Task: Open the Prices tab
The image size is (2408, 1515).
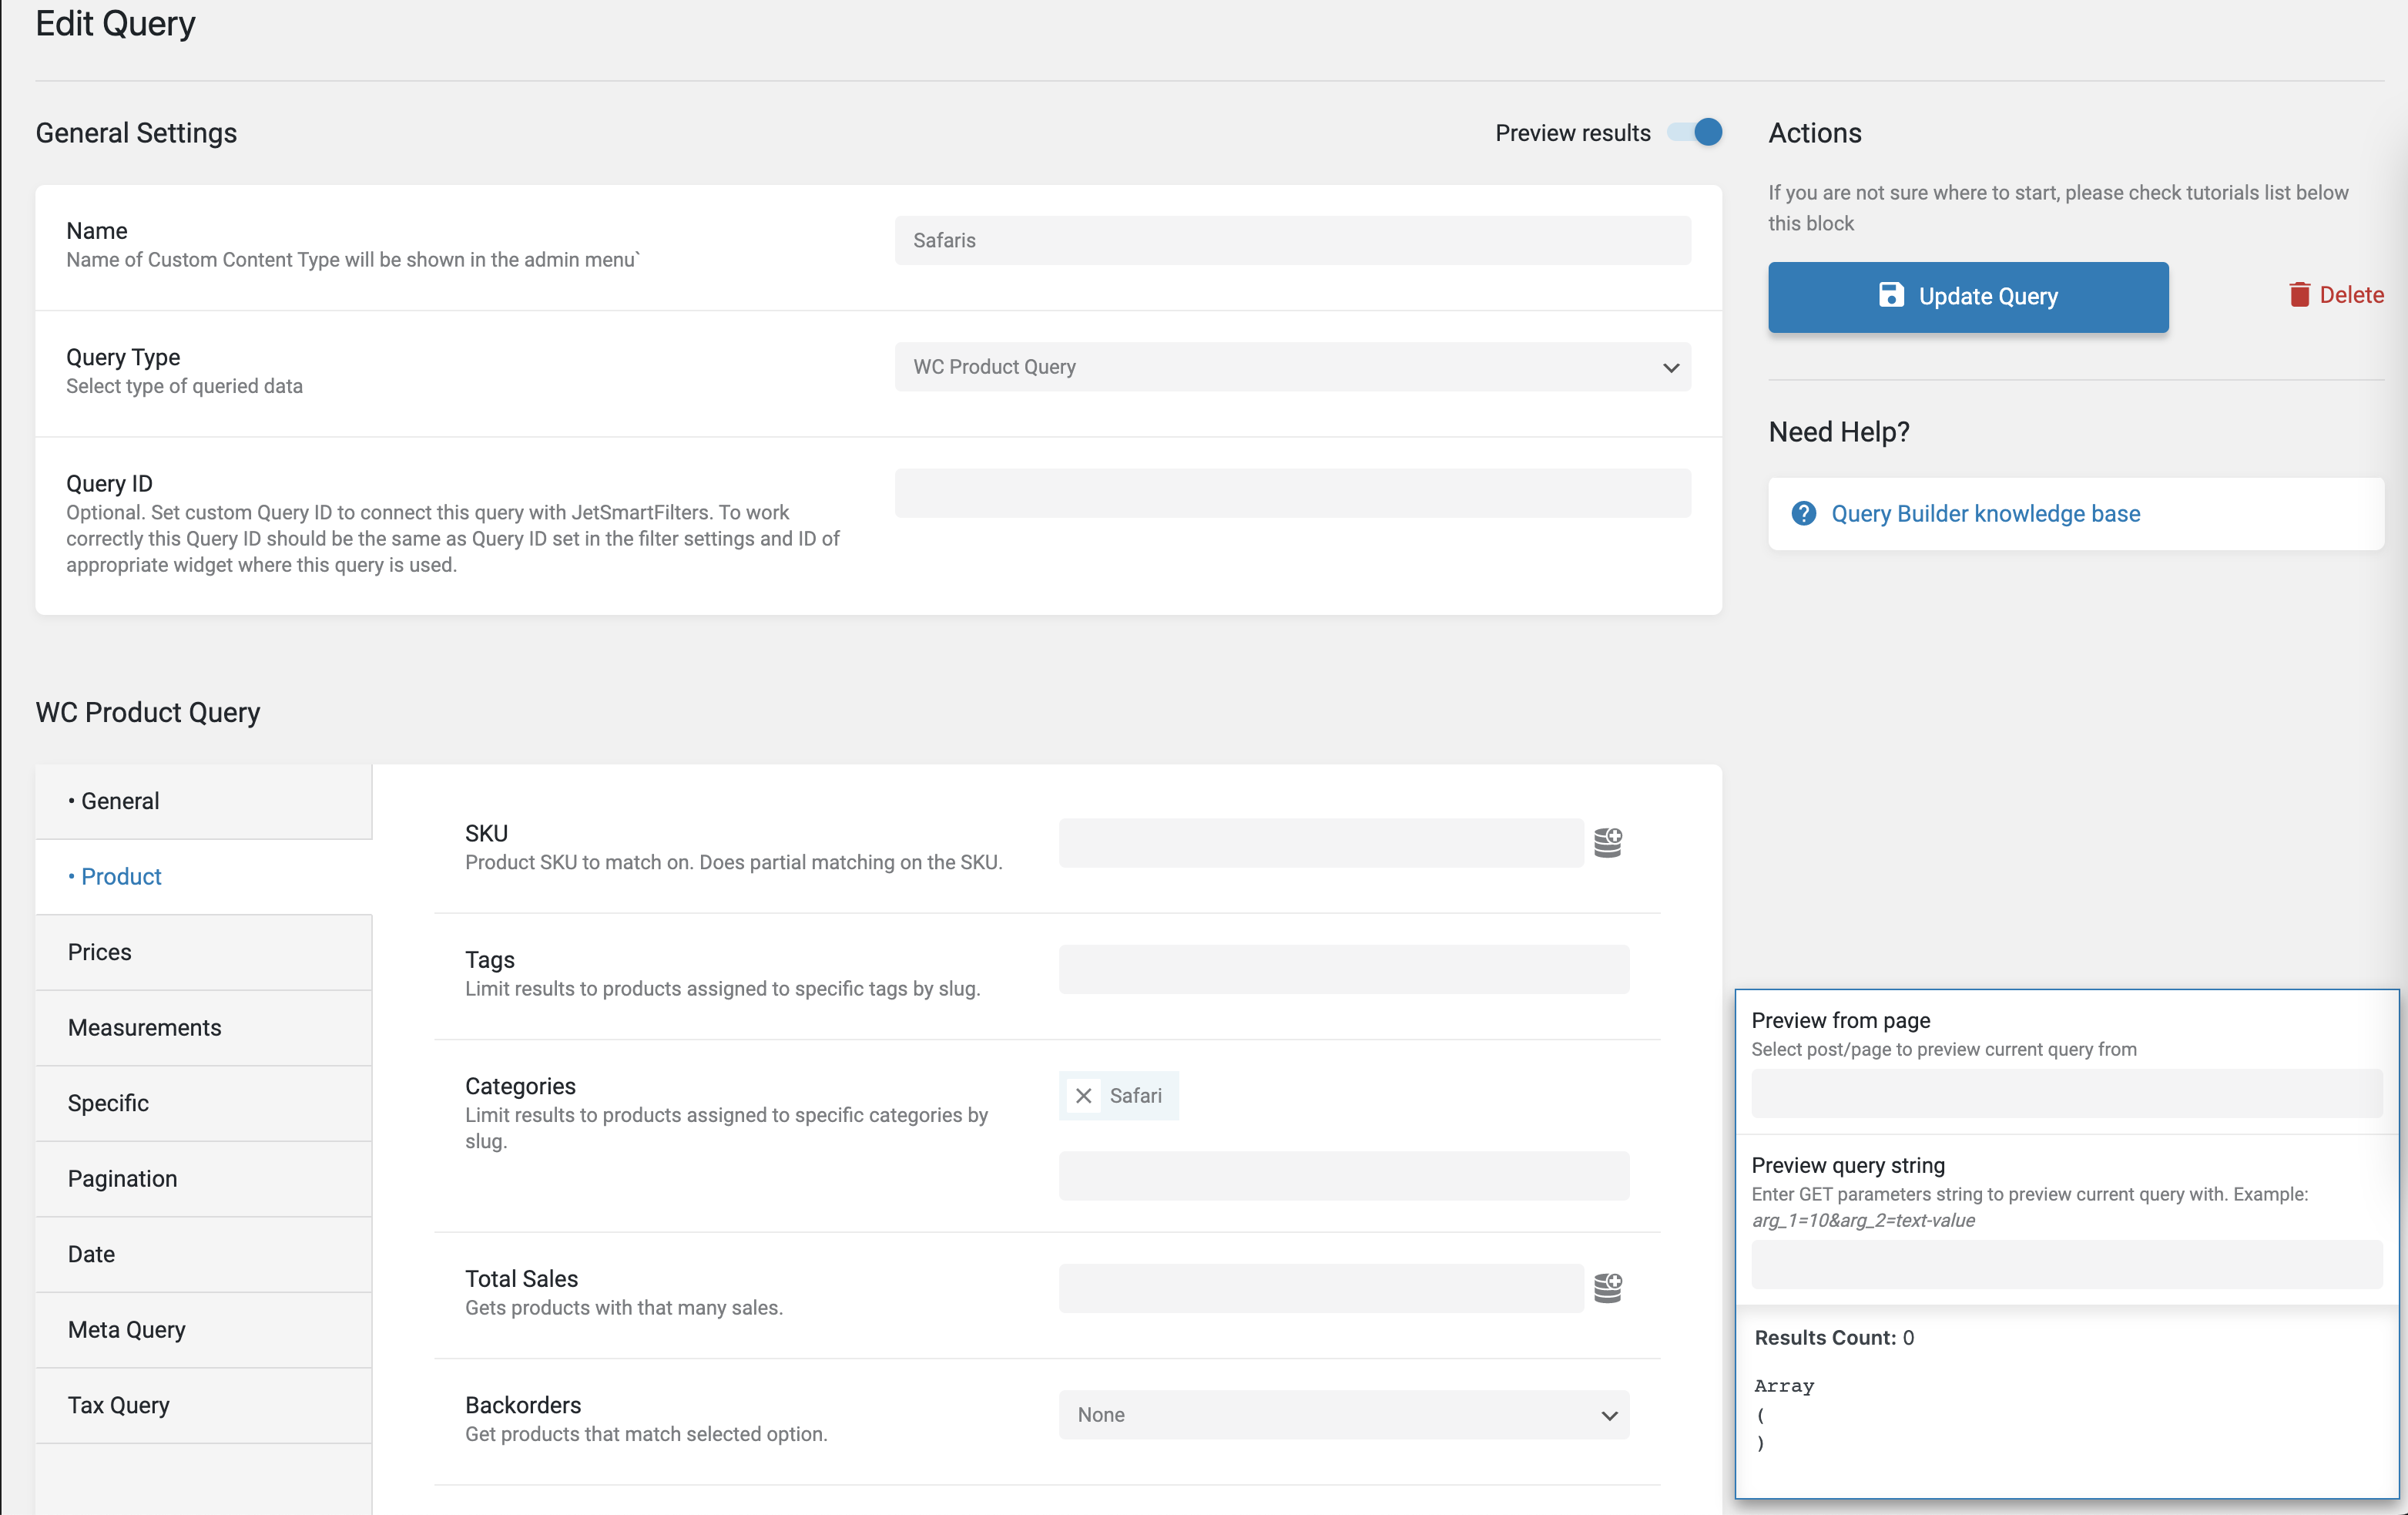Action: click(100, 952)
